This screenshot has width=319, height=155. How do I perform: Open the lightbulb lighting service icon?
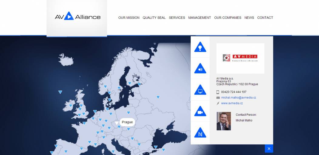click(x=200, y=47)
